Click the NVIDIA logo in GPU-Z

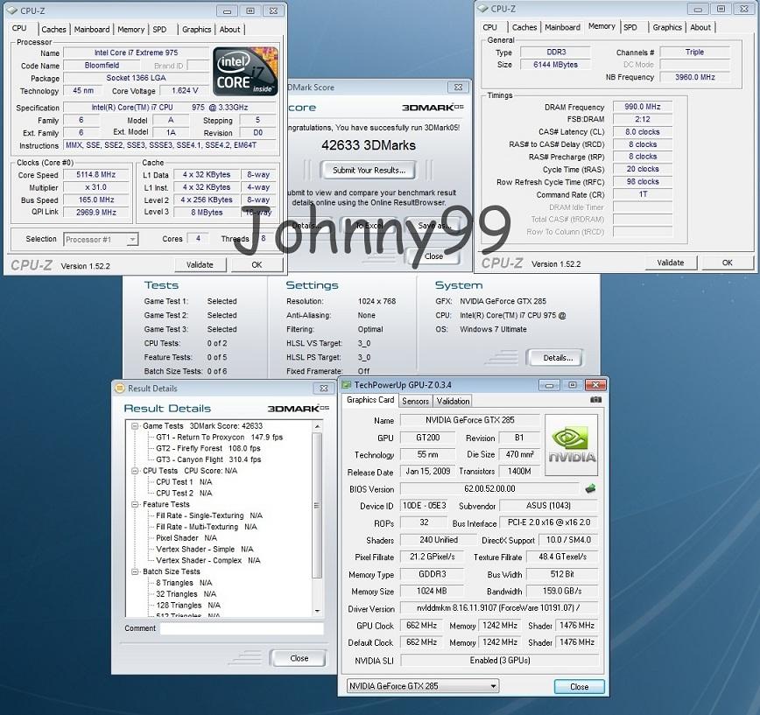pyautogui.click(x=572, y=445)
